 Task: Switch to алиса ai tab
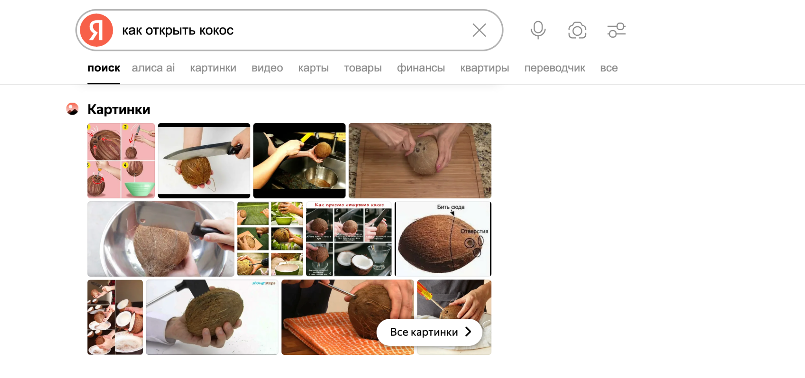(153, 68)
